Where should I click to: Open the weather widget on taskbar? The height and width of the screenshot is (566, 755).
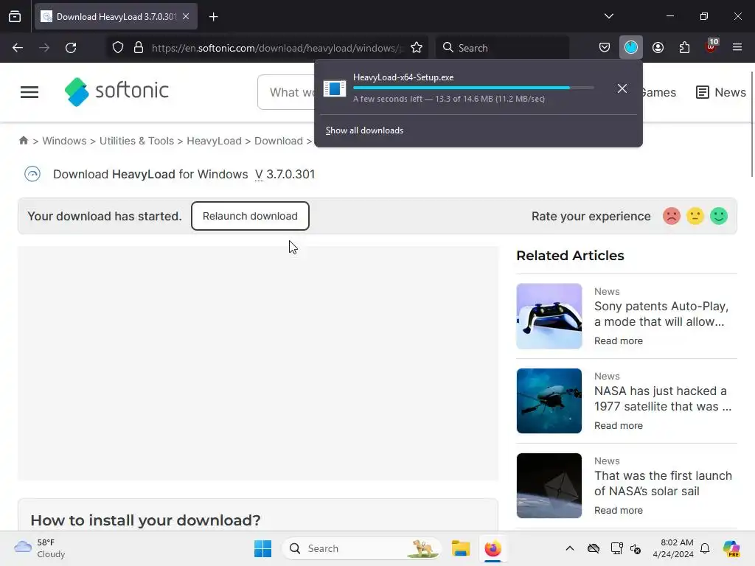click(40, 548)
